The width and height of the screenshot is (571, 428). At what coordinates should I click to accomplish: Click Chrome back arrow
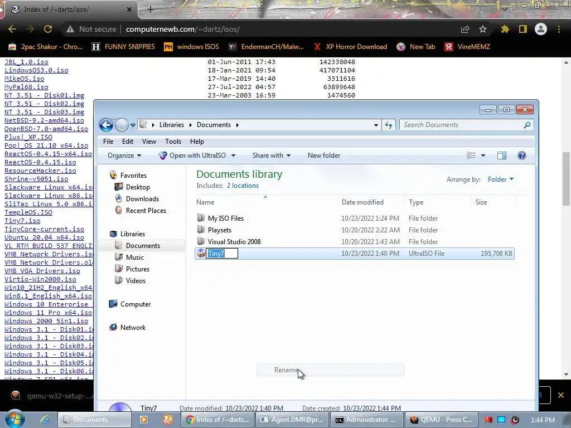click(12, 29)
